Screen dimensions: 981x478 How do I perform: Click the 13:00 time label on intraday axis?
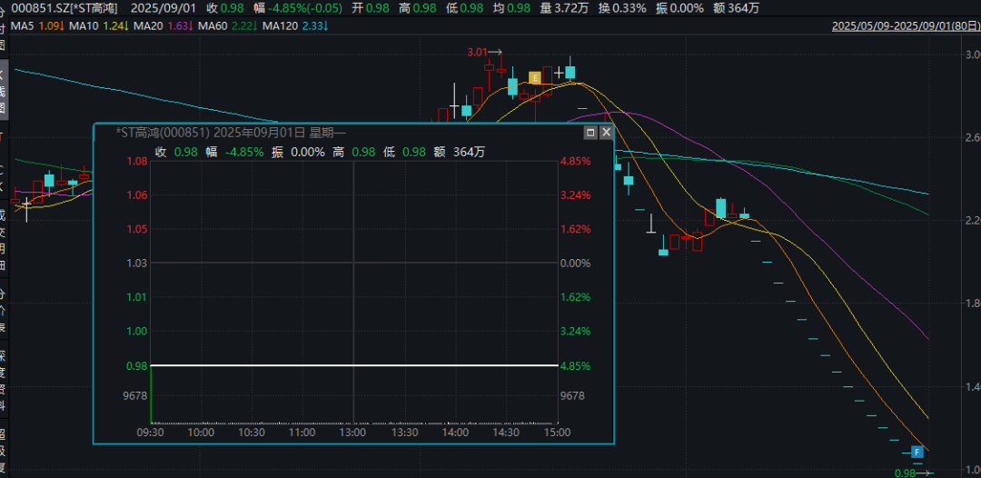point(352,433)
